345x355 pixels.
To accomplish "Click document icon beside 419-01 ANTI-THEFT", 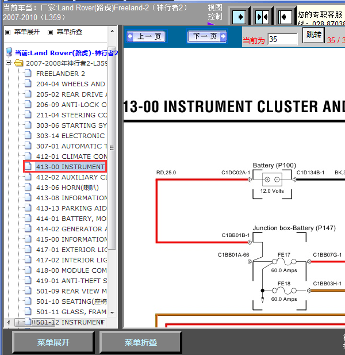I will tap(28, 280).
